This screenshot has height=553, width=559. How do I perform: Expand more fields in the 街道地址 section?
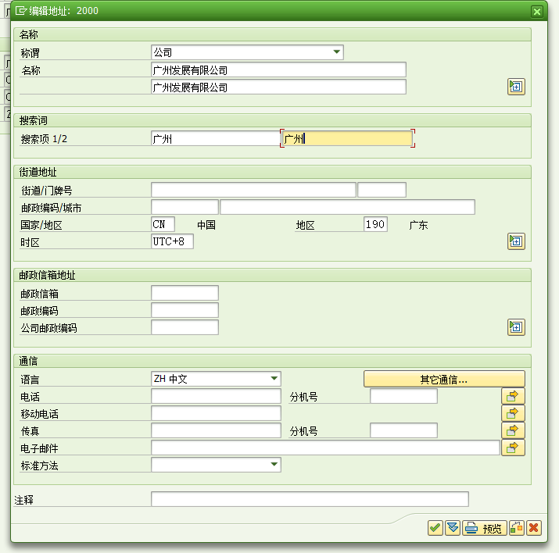[x=516, y=241]
